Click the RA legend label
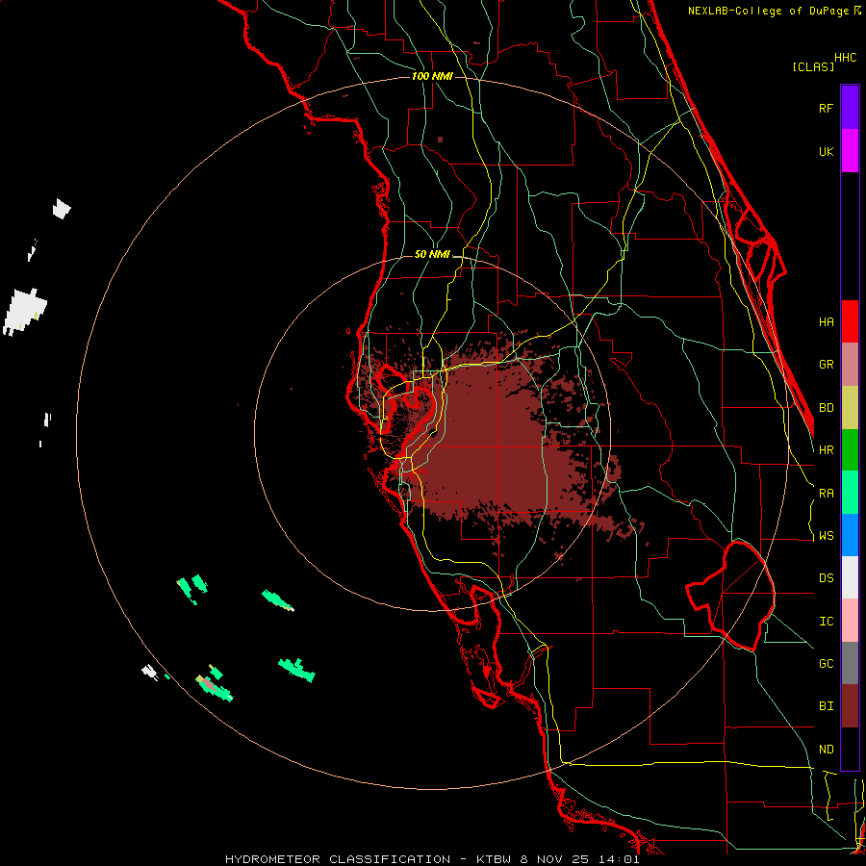Image resolution: width=866 pixels, height=866 pixels. (826, 494)
